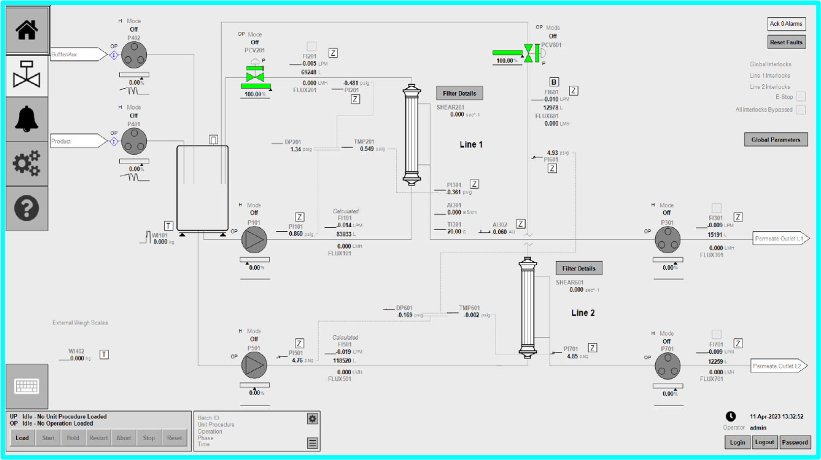Open the help question mark icon
The image size is (821, 460).
(27, 208)
